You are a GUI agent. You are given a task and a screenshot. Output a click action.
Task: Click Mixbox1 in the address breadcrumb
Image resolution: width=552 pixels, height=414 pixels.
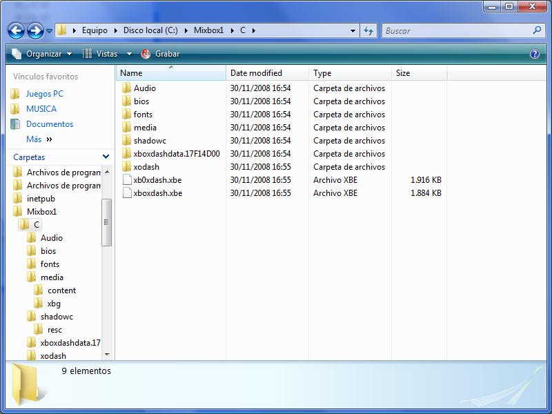(x=208, y=30)
